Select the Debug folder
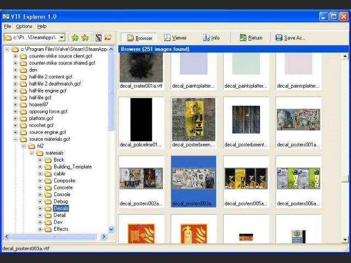This screenshot has height=263, width=351. coord(61,202)
